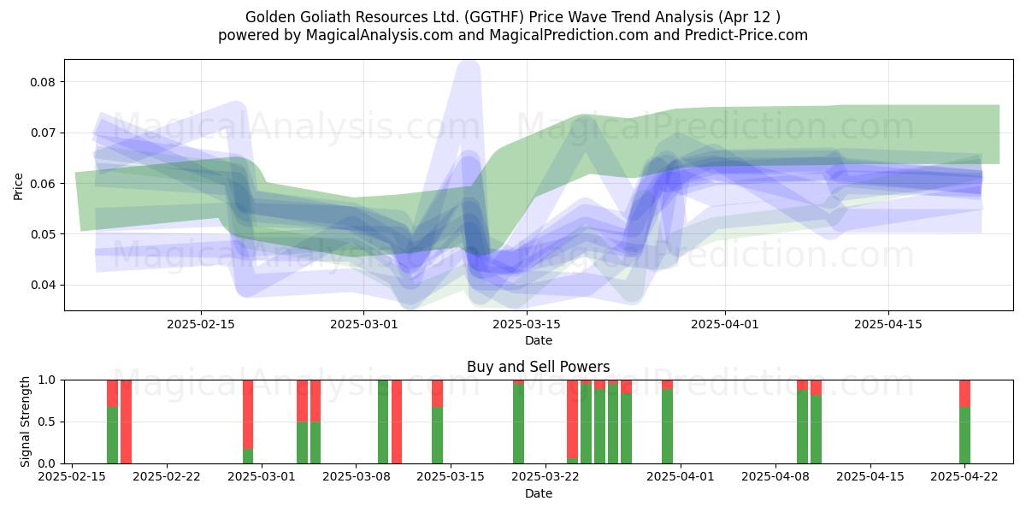Click the 2025-03-01 date tick on price chart
This screenshot has height=513, width=1026.
(x=363, y=324)
